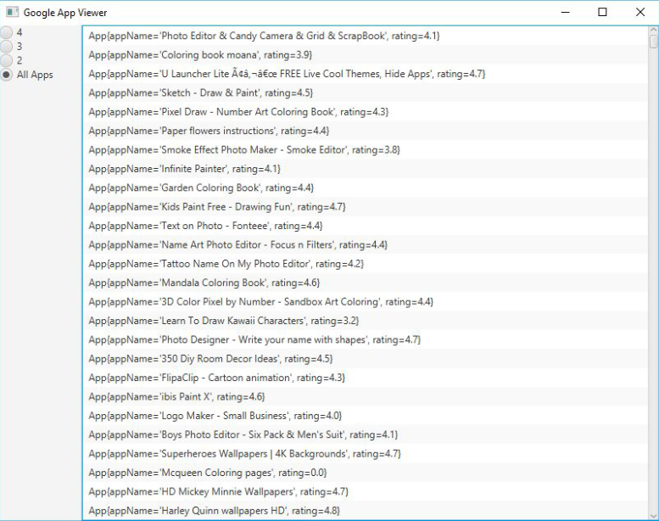Select the 'Smoke Effect Photo Maker' row
Image resolution: width=659 pixels, height=521 pixels.
click(366, 149)
